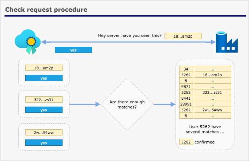Screen dimensions: 249x161
Task: Click the 18...am2p box beside the server question
Action: pos(183,36)
